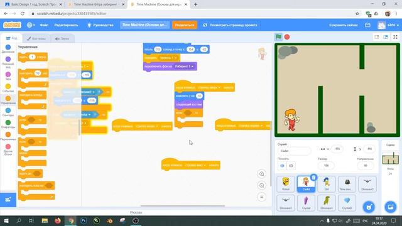Click the sprite x coordinate field
This screenshot has height=226, width=402.
click(x=337, y=149)
